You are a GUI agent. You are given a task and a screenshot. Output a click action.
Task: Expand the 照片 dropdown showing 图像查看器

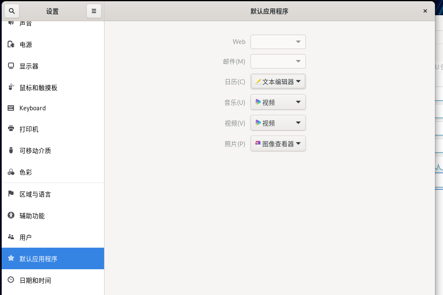click(x=278, y=144)
